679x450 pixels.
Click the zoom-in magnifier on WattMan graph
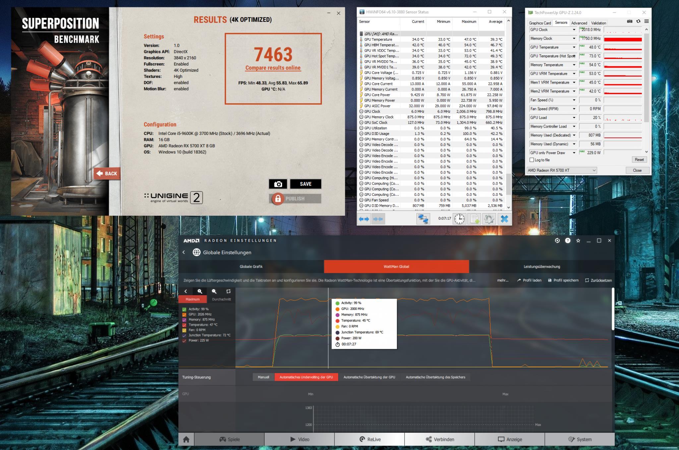coord(200,291)
